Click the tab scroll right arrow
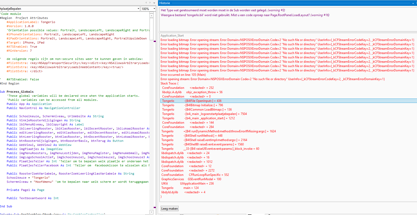The image size is (417, 215). click(150, 3)
